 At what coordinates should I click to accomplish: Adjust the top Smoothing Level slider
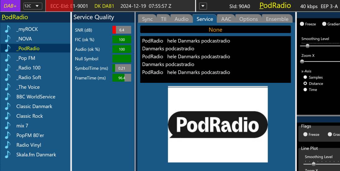[308, 46]
